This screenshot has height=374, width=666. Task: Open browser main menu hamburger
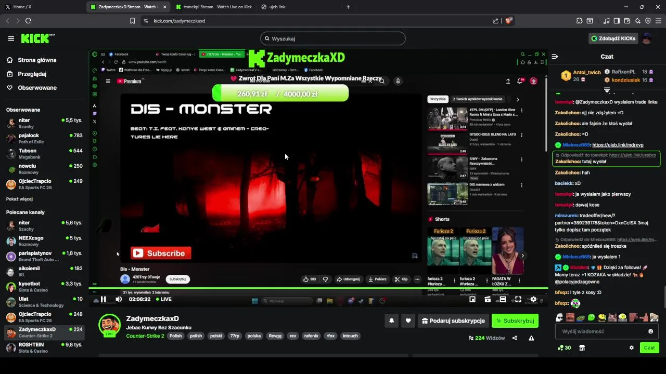(x=658, y=21)
